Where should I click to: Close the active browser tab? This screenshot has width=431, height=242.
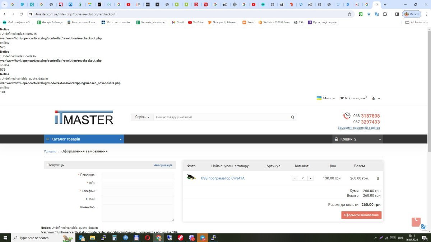(x=377, y=5)
